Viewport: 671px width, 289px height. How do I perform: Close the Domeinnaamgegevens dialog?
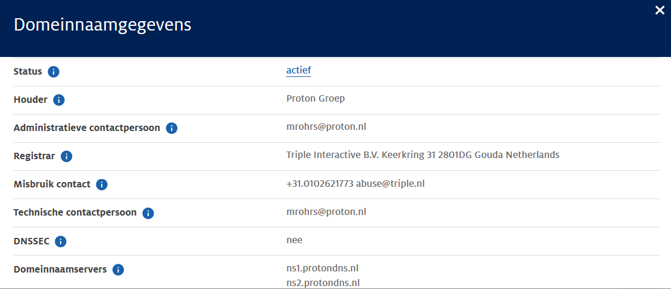[660, 10]
